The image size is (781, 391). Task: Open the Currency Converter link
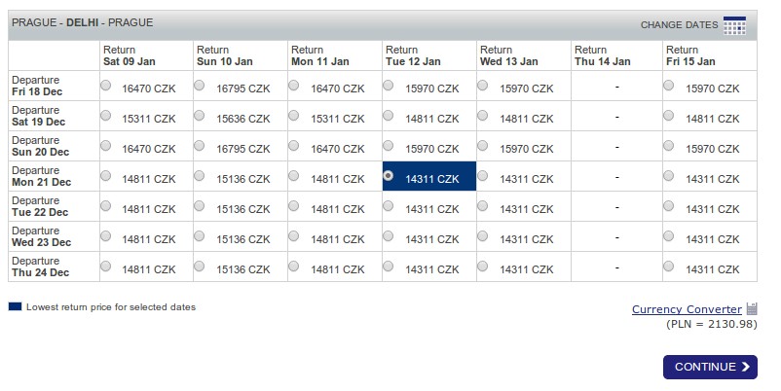[687, 309]
